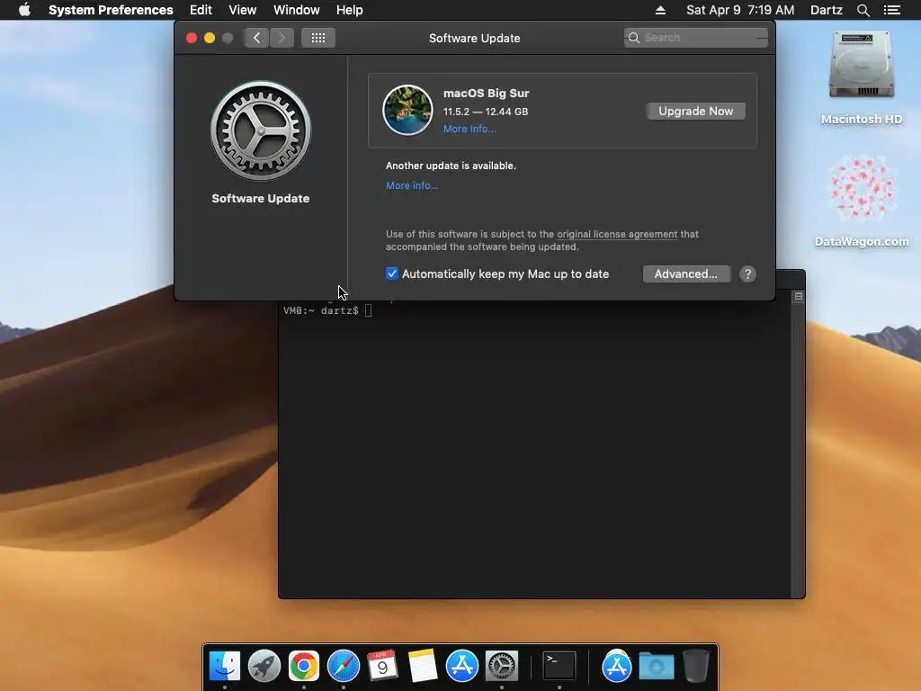Open the Edit menu
The width and height of the screenshot is (921, 691).
coord(201,10)
